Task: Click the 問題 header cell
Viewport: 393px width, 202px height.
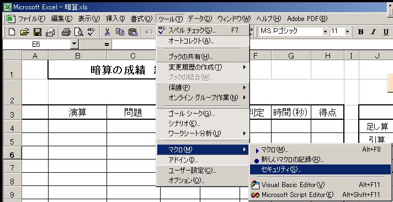Action: (x=133, y=113)
